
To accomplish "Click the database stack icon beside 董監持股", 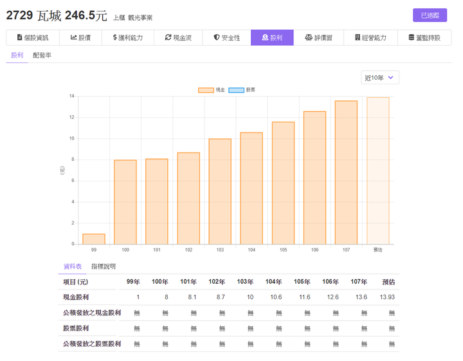I will click(x=412, y=37).
